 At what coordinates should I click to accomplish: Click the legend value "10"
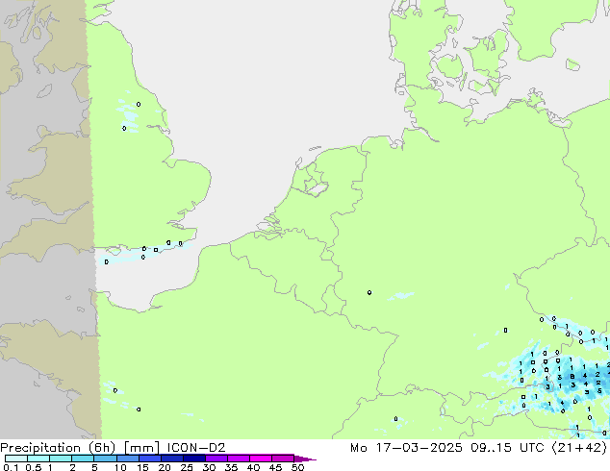point(120,467)
